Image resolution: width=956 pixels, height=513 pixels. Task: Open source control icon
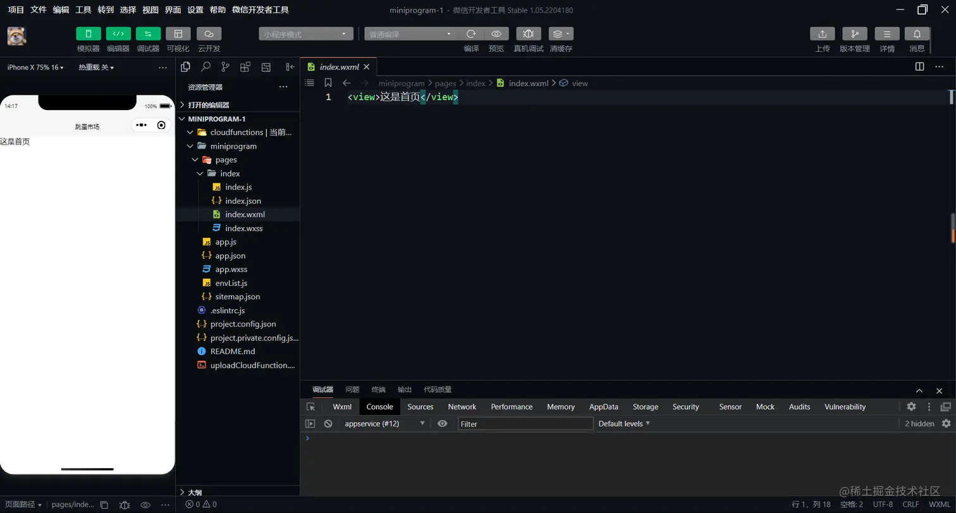[x=225, y=66]
